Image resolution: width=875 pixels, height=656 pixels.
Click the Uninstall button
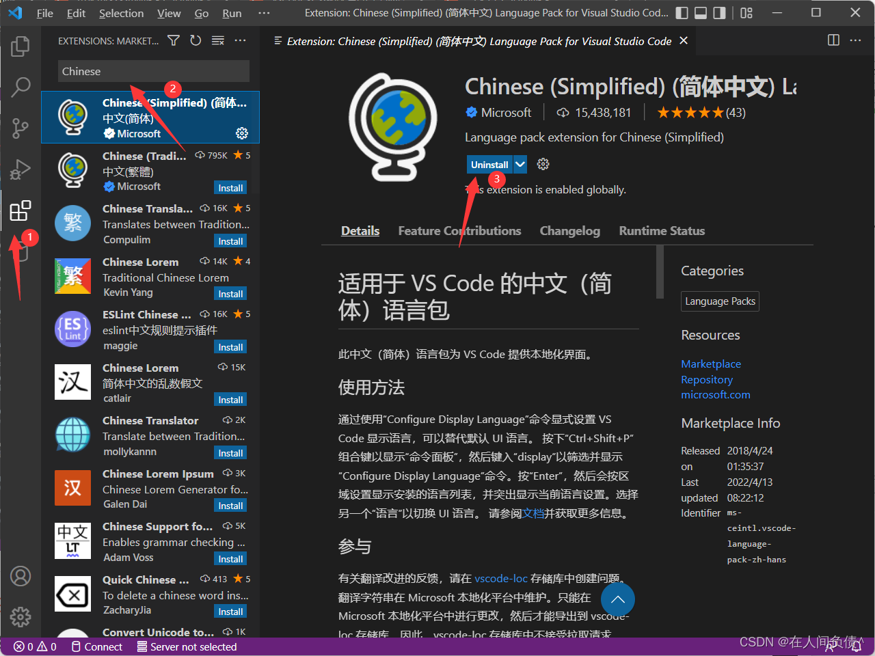pyautogui.click(x=489, y=164)
